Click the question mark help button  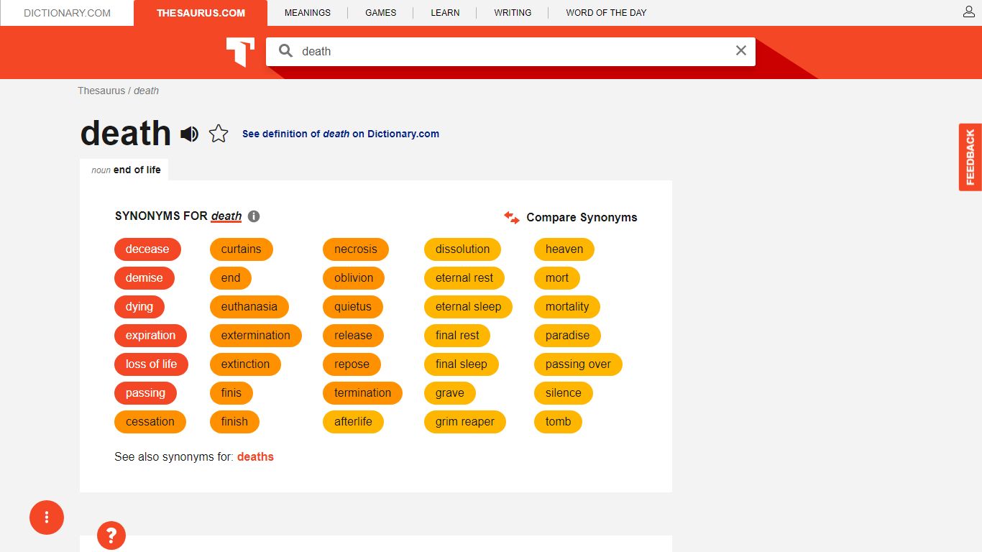click(x=111, y=535)
